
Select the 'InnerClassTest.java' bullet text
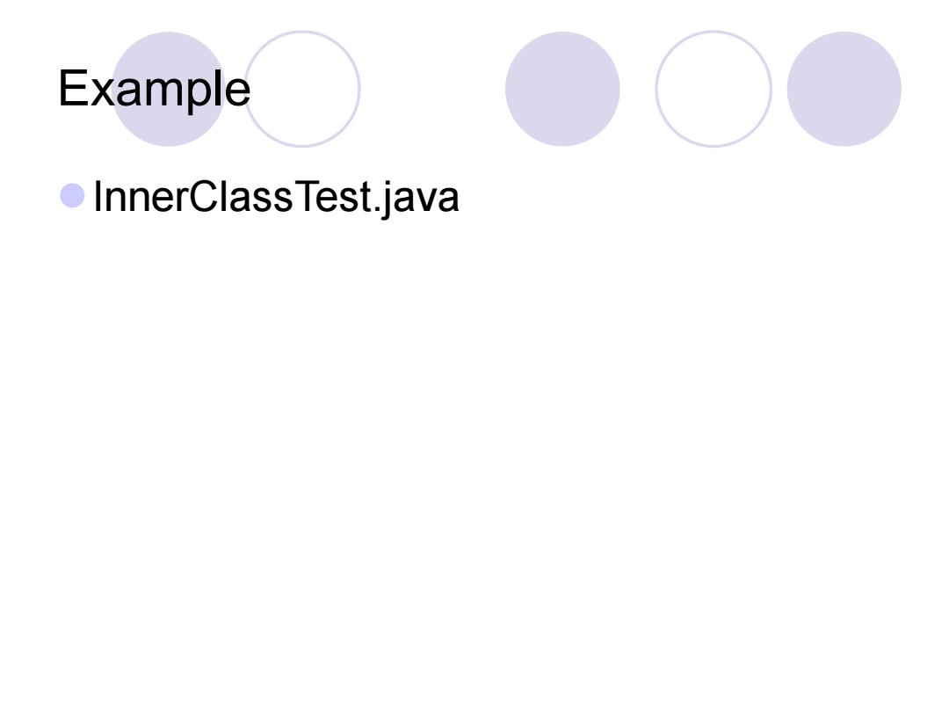pyautogui.click(x=276, y=197)
